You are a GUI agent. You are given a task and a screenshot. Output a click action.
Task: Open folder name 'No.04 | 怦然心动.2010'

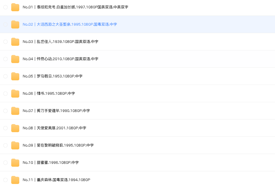pyautogui.click(x=60, y=59)
